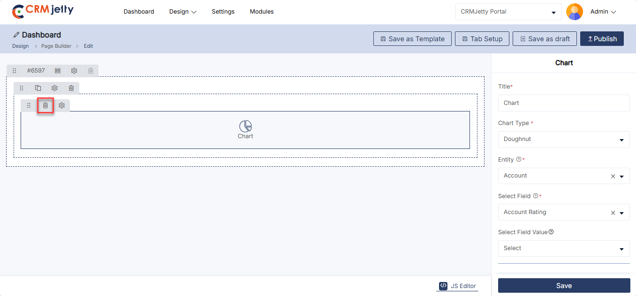Open settings gear on section #6597 toolbar
The height and width of the screenshot is (296, 636).
[74, 71]
